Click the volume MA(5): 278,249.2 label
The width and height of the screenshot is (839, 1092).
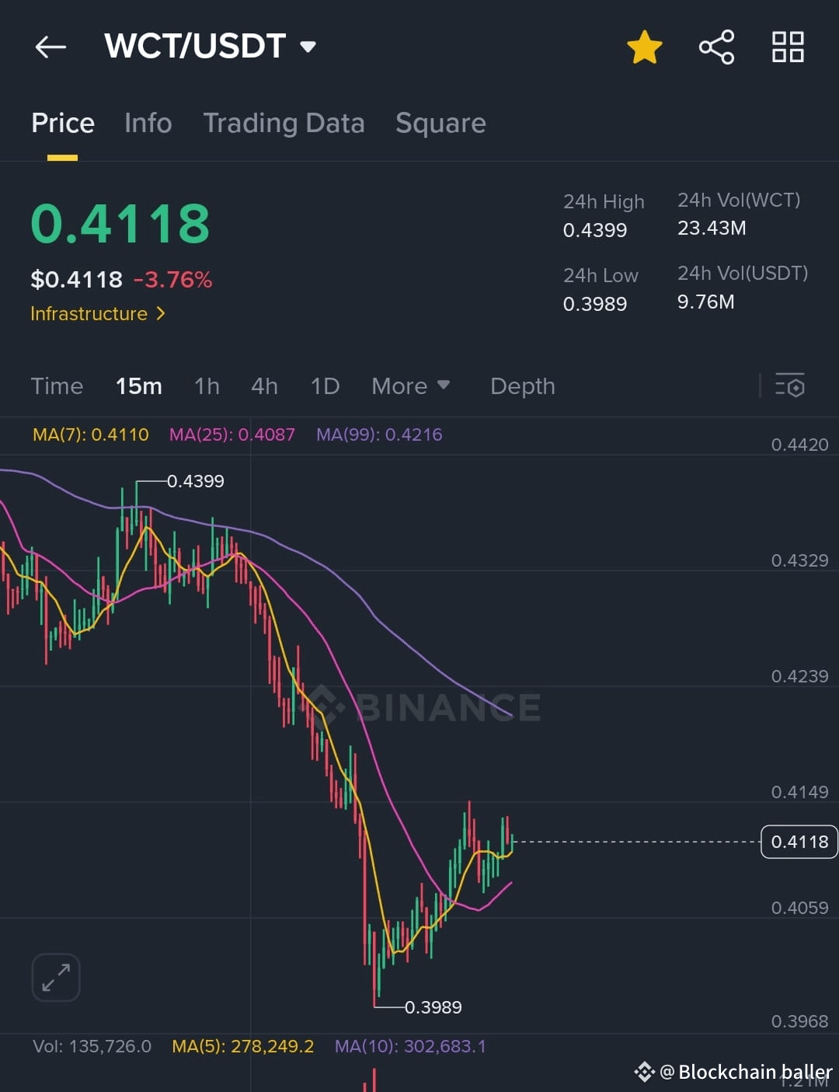pyautogui.click(x=243, y=1046)
